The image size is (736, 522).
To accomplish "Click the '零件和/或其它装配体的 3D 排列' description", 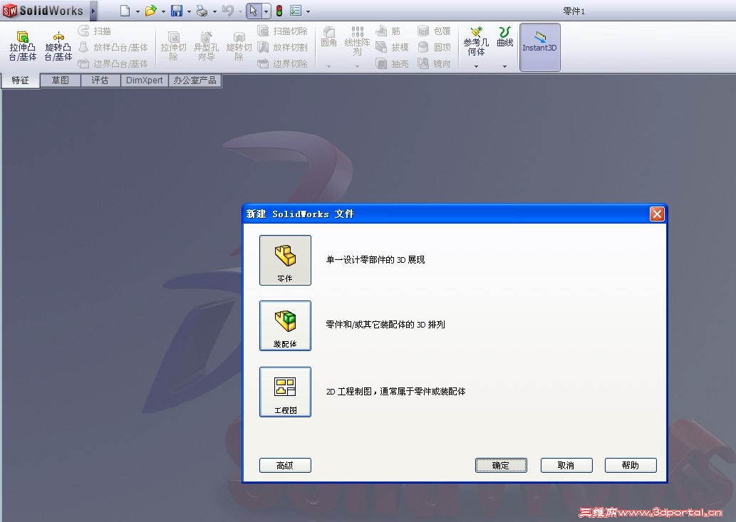I will pyautogui.click(x=385, y=325).
